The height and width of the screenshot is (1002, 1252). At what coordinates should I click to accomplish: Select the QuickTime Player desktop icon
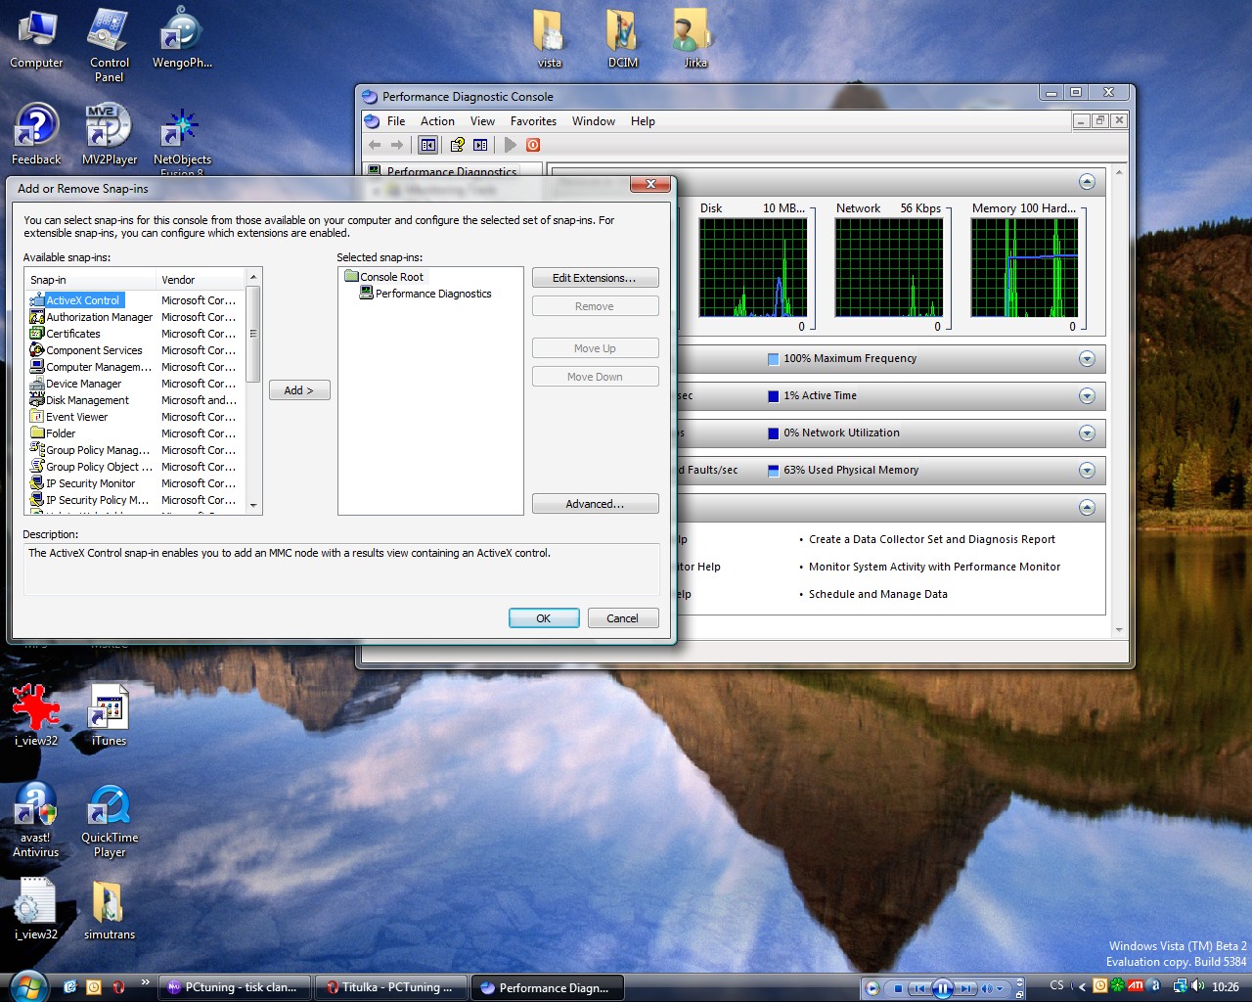pos(110,820)
